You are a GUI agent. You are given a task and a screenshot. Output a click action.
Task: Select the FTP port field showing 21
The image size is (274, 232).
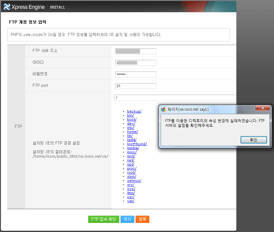tap(136, 86)
